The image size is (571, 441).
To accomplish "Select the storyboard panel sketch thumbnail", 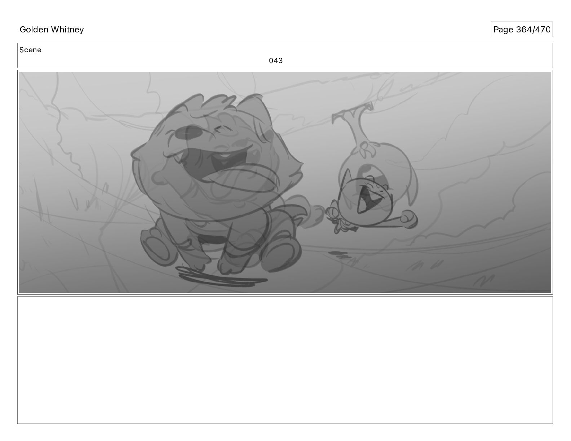I will click(285, 182).
